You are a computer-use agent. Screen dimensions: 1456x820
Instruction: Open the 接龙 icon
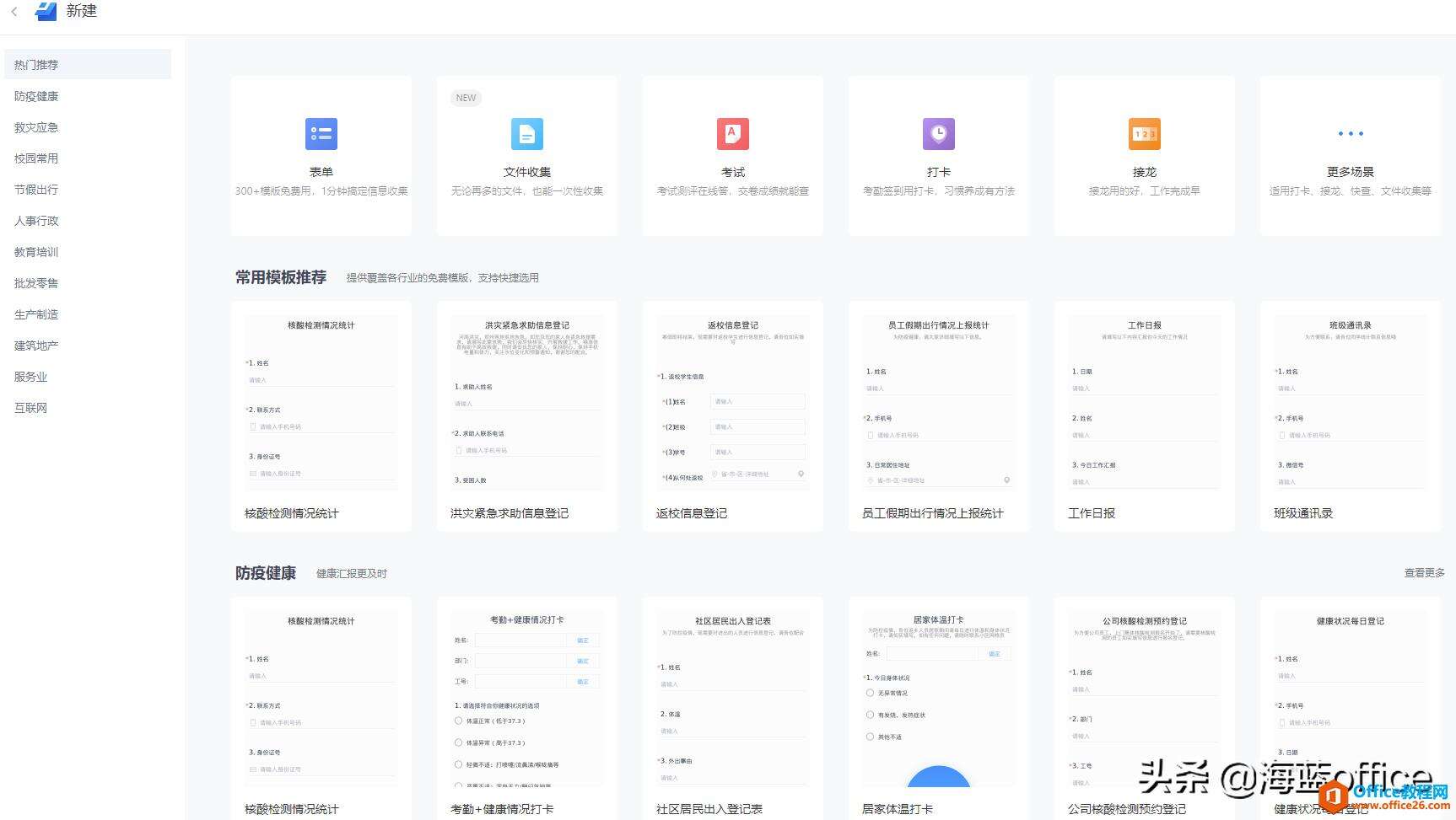click(1145, 134)
